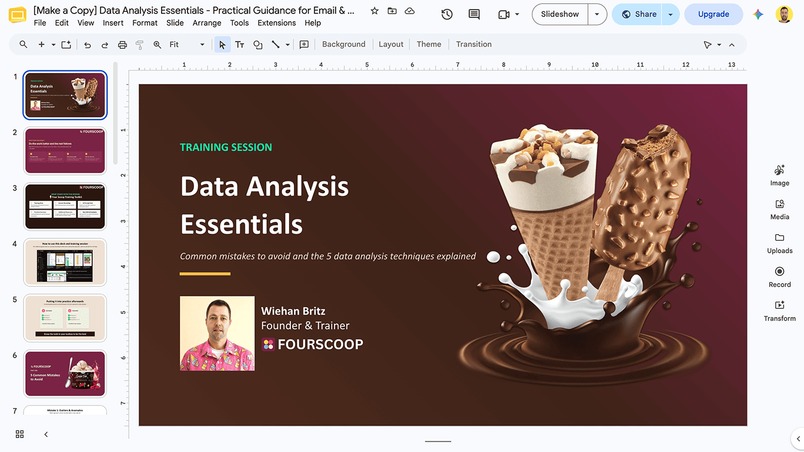Select the line drawing tool
804x452 pixels.
[275, 45]
